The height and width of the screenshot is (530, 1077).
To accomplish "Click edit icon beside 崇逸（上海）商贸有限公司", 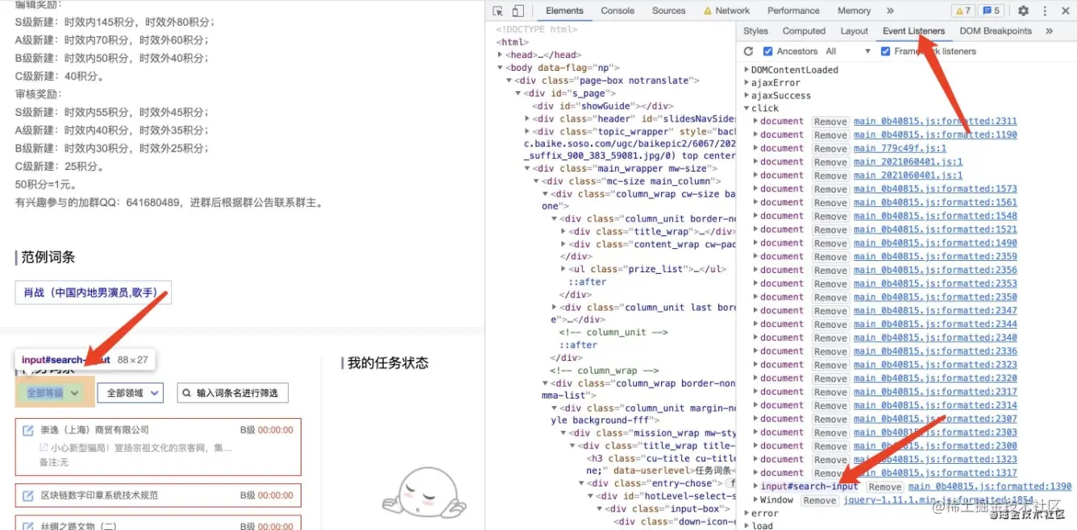I will click(x=28, y=430).
